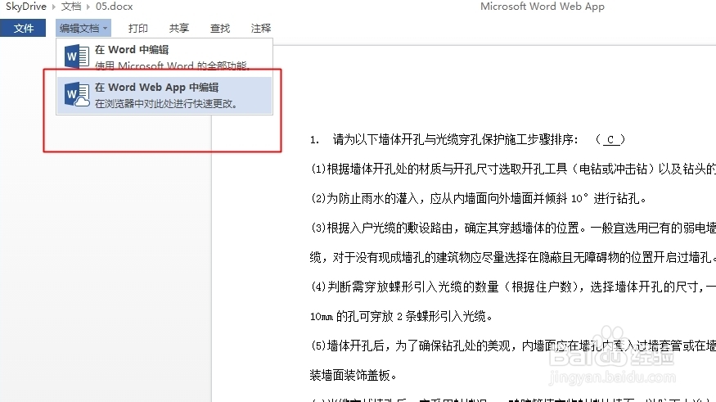
Task: Click paragraph (3) 根据入户光缆的敷设路由
Action: (513, 228)
